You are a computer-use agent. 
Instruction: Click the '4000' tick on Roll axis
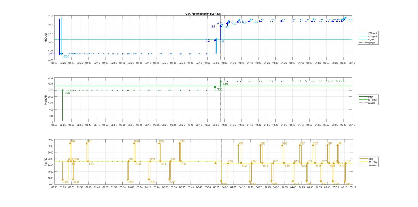tap(50, 140)
